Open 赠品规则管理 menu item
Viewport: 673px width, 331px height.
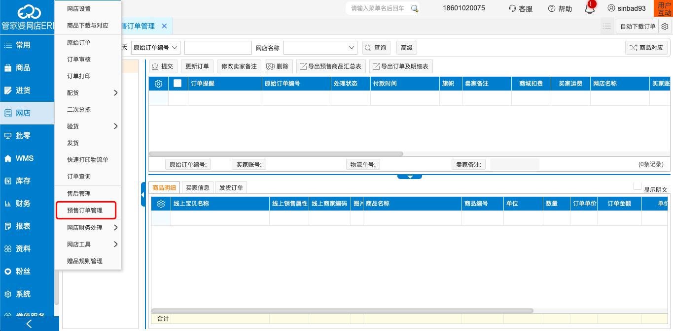[88, 261]
